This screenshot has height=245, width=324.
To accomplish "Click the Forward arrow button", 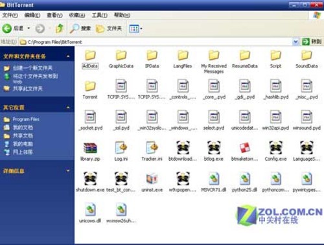I will [40, 29].
